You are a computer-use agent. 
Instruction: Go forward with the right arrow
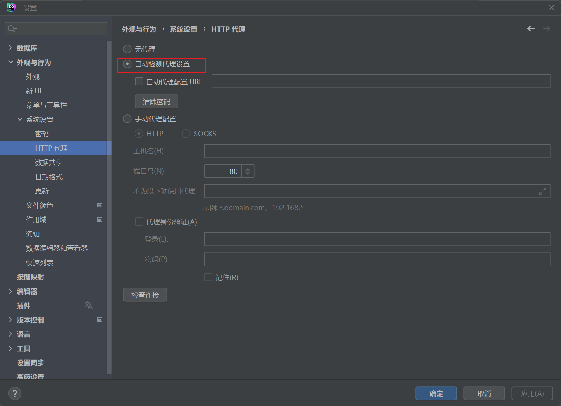pyautogui.click(x=546, y=29)
